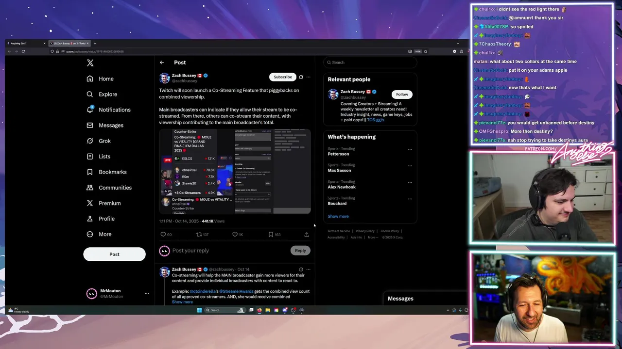622x349 pixels.
Task: Click the Bookmarks sidebar icon
Action: click(x=90, y=172)
